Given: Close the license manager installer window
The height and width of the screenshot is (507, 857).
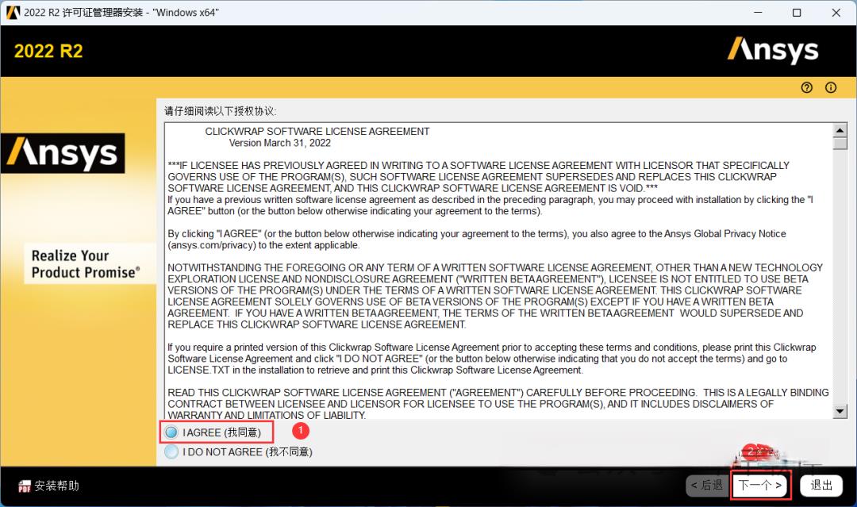Looking at the screenshot, I should (x=836, y=13).
